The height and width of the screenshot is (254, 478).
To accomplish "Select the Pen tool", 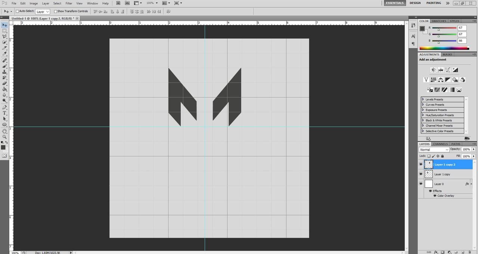I will (x=4, y=107).
